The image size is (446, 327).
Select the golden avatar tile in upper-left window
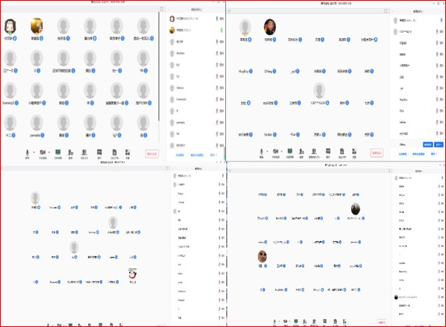tap(37, 30)
